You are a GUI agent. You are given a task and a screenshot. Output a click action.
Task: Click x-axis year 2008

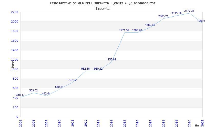[34, 123]
